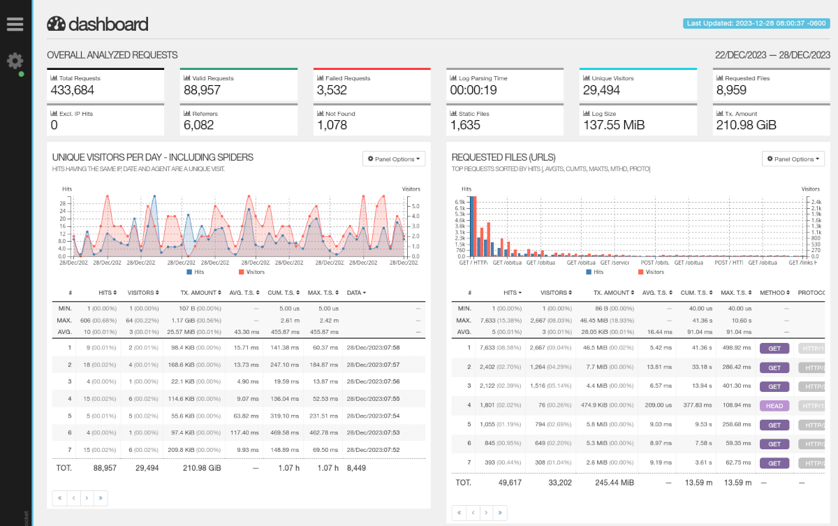Click GET badge in Requested Files row 1
Image resolution: width=838 pixels, height=526 pixels.
coord(774,348)
